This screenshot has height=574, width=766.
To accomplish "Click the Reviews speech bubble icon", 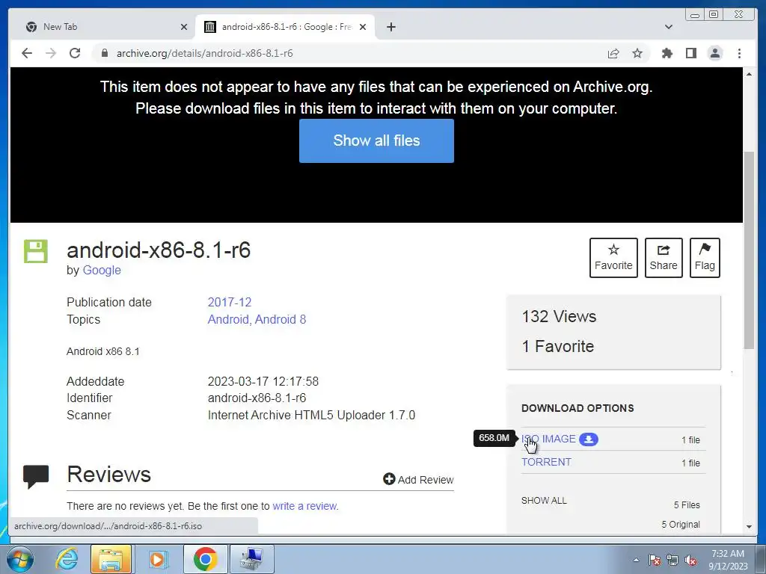I will [36, 476].
